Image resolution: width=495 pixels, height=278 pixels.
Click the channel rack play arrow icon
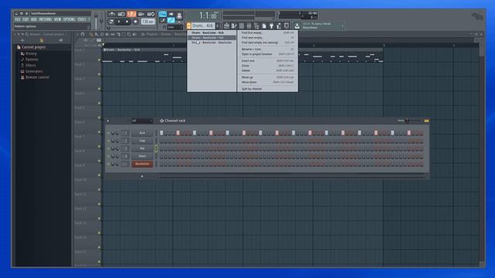(108, 120)
